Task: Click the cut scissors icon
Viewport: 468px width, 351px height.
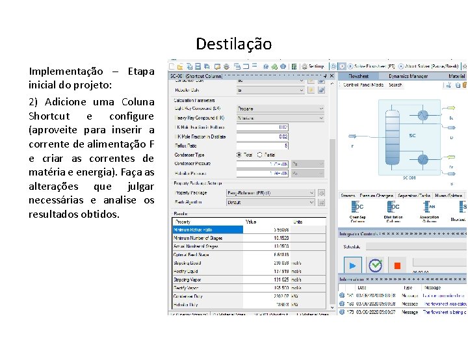Action: pos(448,85)
